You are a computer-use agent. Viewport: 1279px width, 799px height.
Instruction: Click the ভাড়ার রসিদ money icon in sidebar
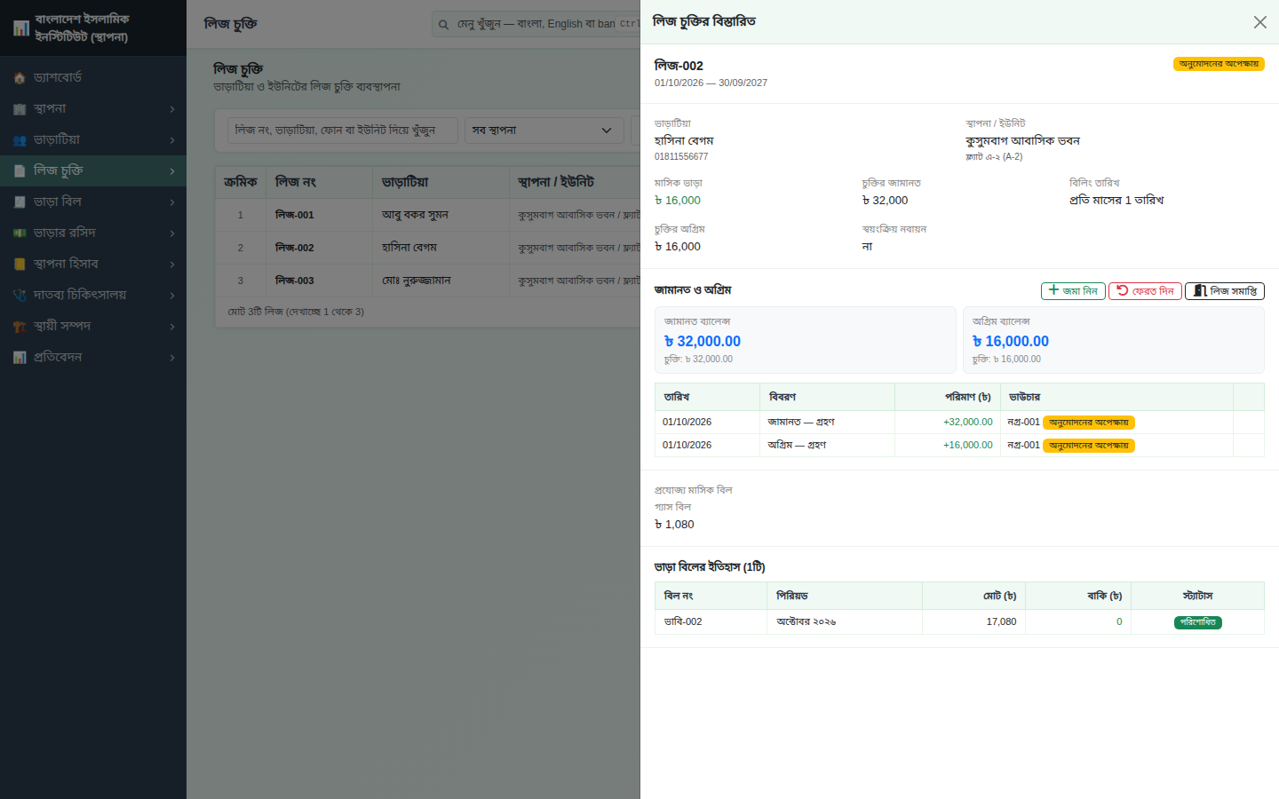click(20, 233)
